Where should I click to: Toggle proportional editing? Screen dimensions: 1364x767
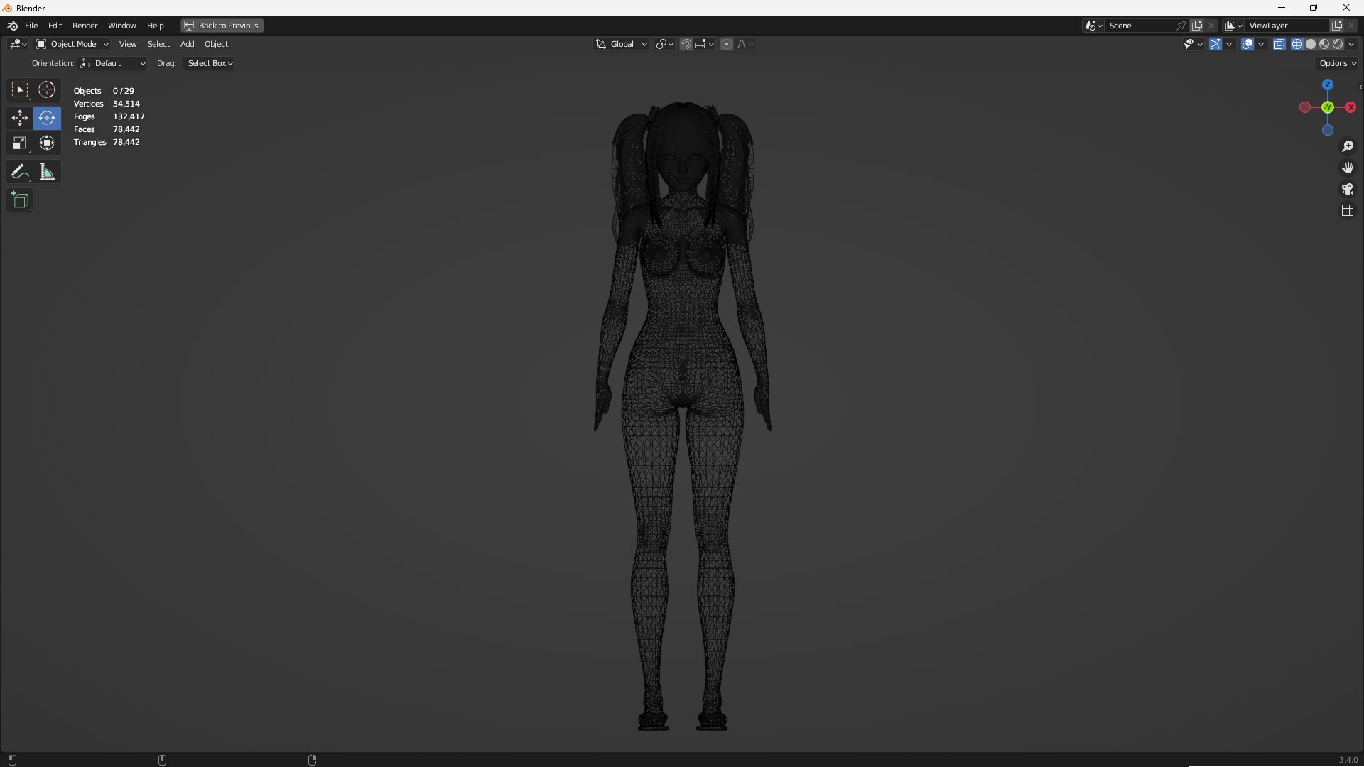click(x=726, y=44)
